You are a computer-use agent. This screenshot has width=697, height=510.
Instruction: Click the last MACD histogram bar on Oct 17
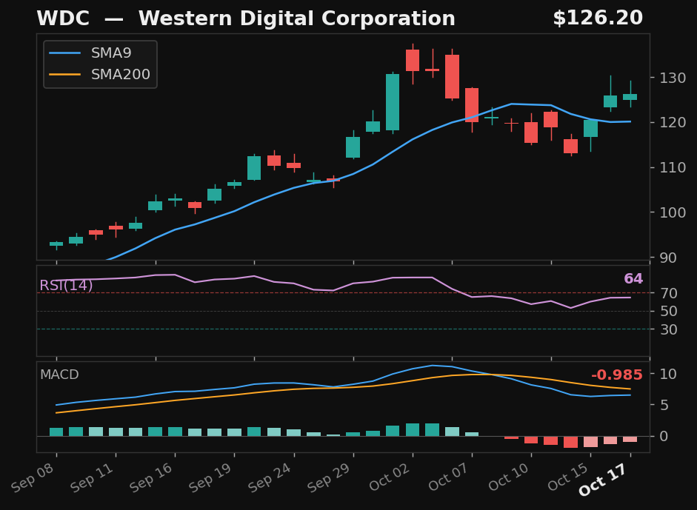click(630, 439)
